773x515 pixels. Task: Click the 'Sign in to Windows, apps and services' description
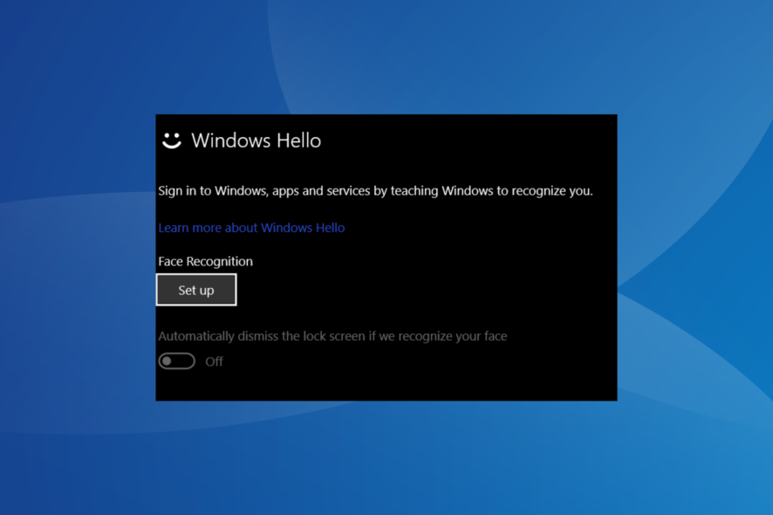(375, 191)
